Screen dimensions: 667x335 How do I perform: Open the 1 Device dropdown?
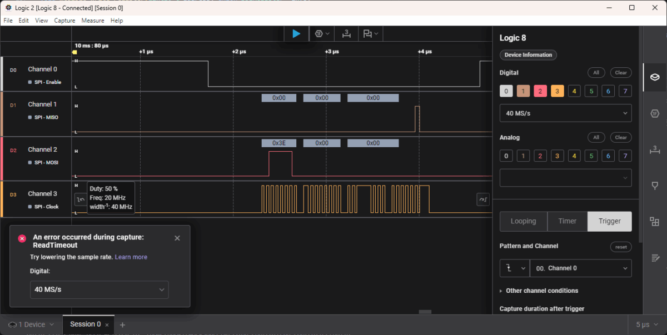coord(31,324)
